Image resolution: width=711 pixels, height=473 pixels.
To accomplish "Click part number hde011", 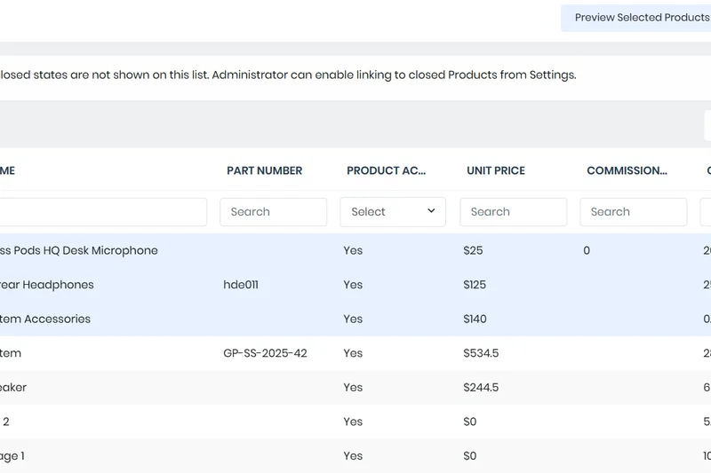I will [x=241, y=285].
